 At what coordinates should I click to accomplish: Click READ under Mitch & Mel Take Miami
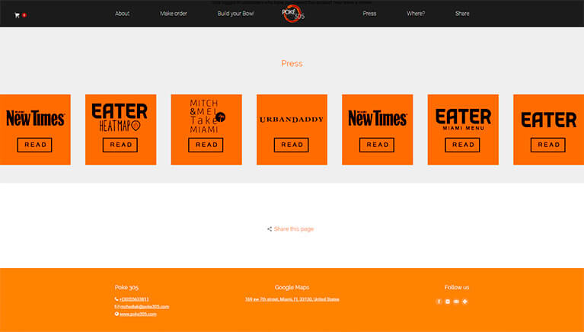tap(206, 145)
